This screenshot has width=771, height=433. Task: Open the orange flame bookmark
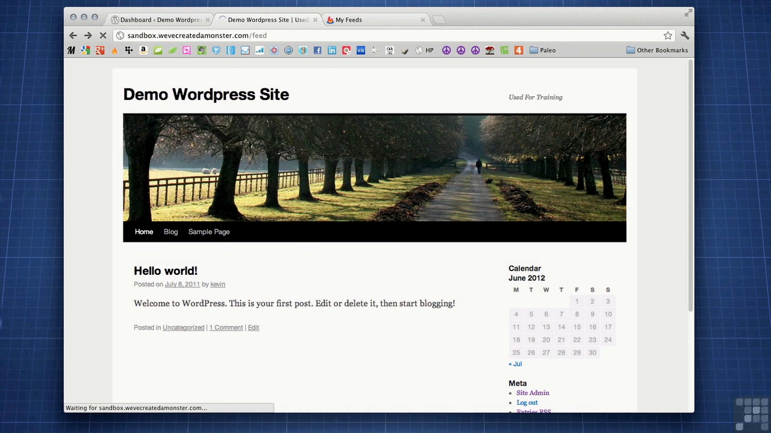point(114,51)
